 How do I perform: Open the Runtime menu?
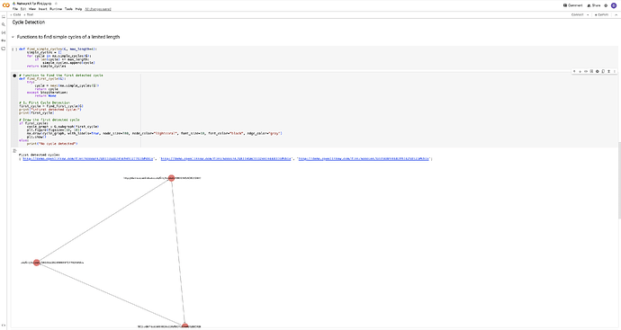[x=56, y=9]
